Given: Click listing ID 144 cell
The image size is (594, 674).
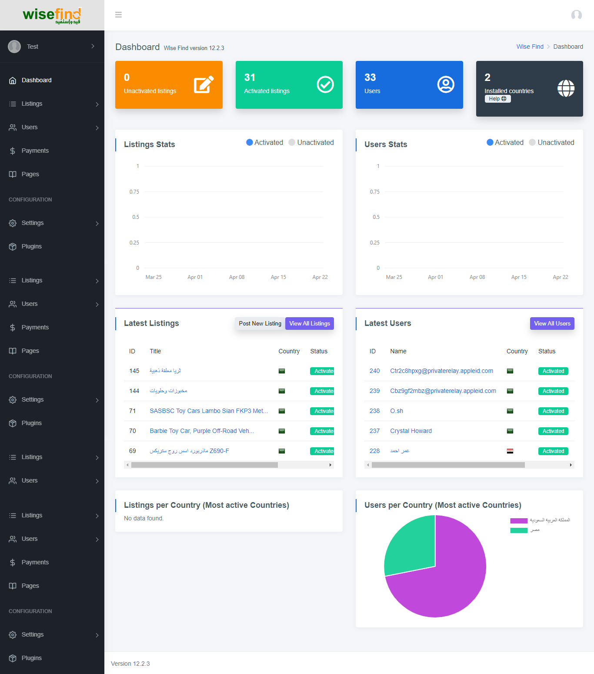Looking at the screenshot, I should (x=134, y=391).
